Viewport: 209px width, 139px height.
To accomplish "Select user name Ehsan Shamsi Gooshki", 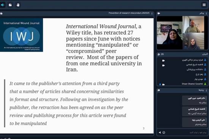I will [x=192, y=84].
